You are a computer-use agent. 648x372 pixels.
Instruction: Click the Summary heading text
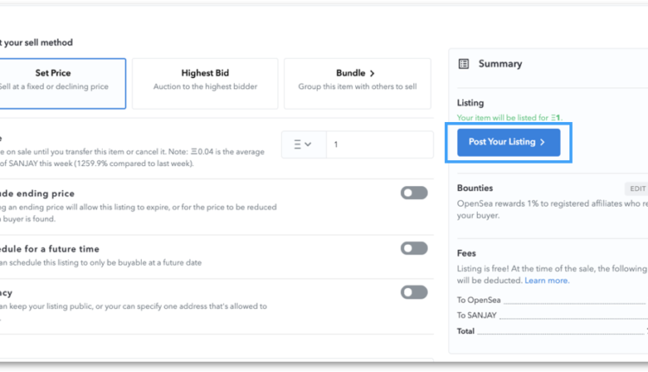click(500, 64)
